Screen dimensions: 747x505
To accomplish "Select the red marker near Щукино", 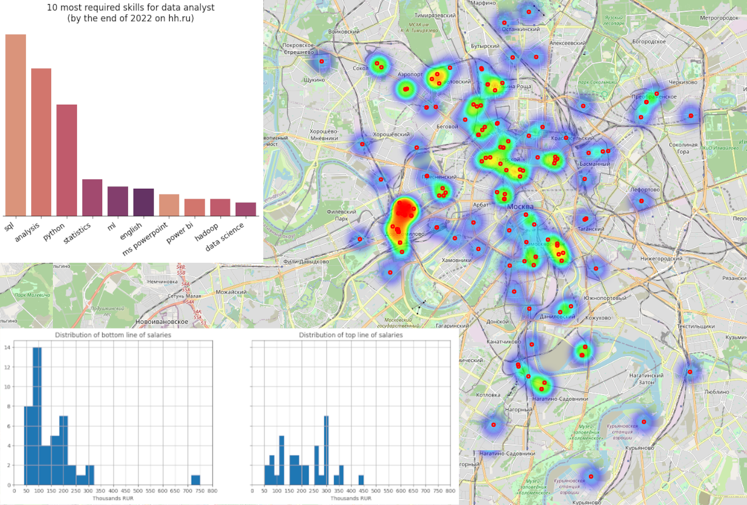I will pyautogui.click(x=321, y=61).
